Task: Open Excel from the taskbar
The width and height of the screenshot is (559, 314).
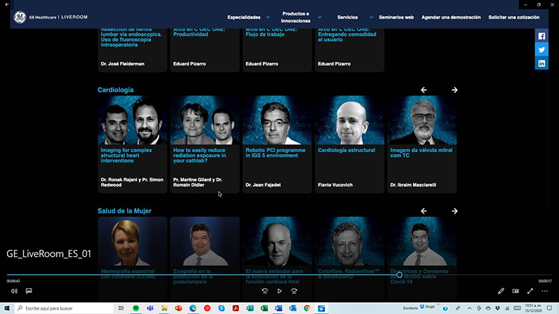Action: click(x=264, y=308)
